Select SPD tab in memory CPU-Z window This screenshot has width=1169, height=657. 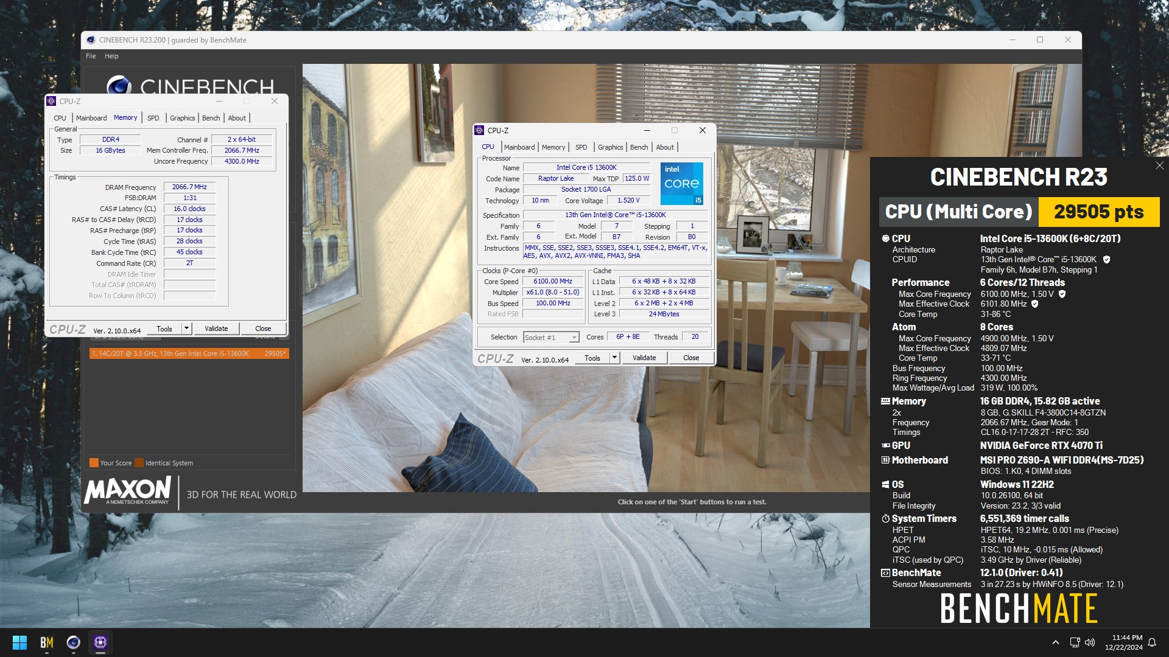pyautogui.click(x=153, y=118)
